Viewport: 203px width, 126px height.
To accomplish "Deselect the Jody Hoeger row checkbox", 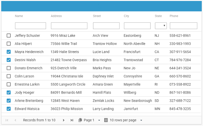I will point(9,93).
